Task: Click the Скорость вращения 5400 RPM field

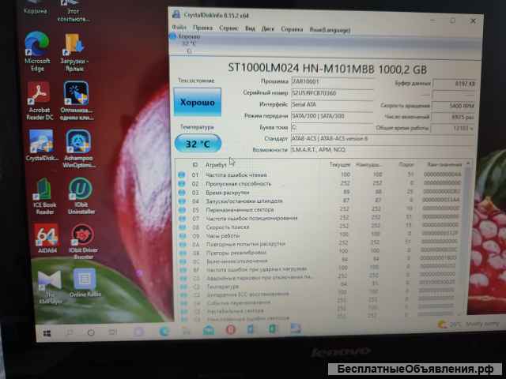Action: pos(453,106)
